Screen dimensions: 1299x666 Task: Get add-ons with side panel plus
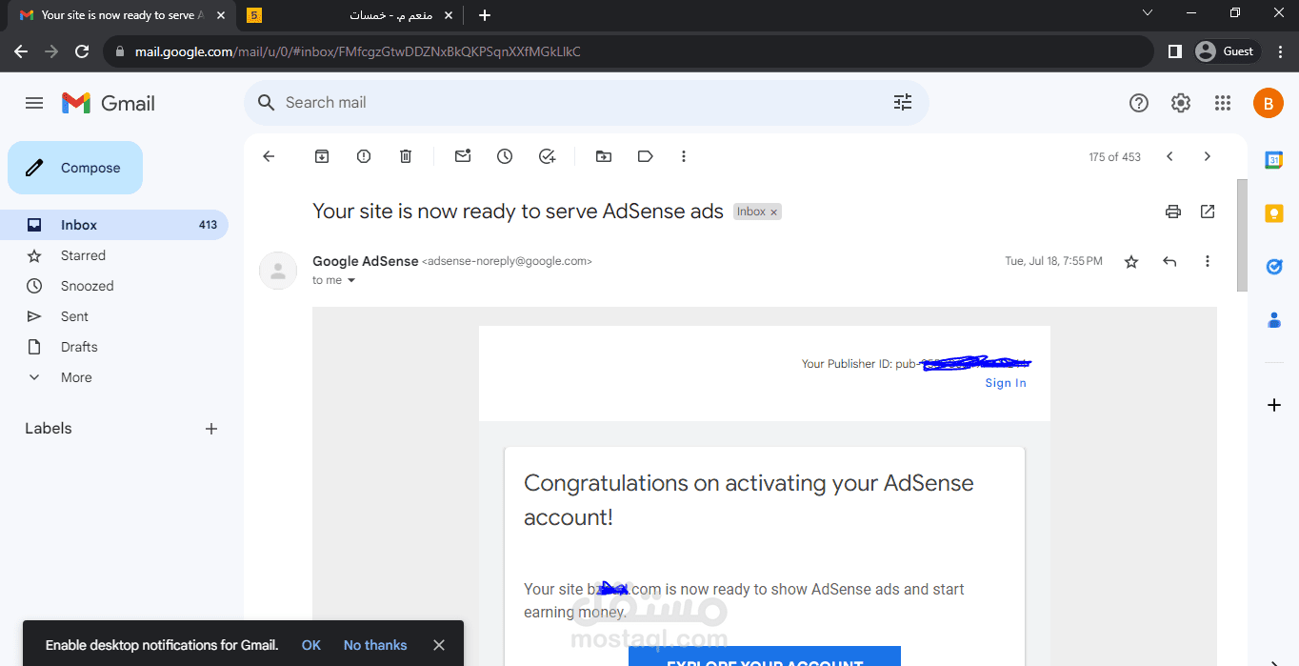click(1274, 405)
